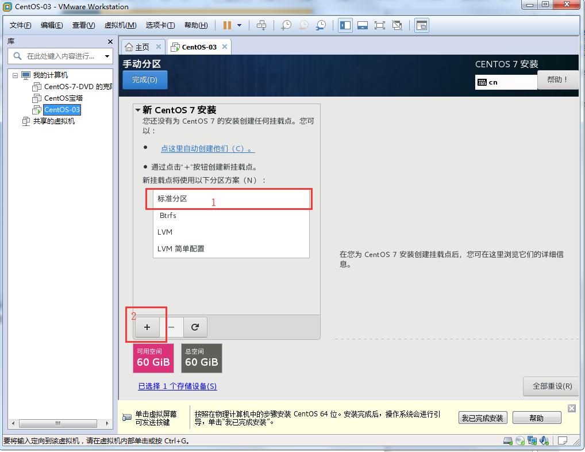
Task: Click the library horizontal scrollbar
Action: point(58,424)
